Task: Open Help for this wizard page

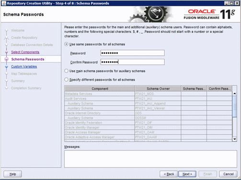Action: coord(12,174)
